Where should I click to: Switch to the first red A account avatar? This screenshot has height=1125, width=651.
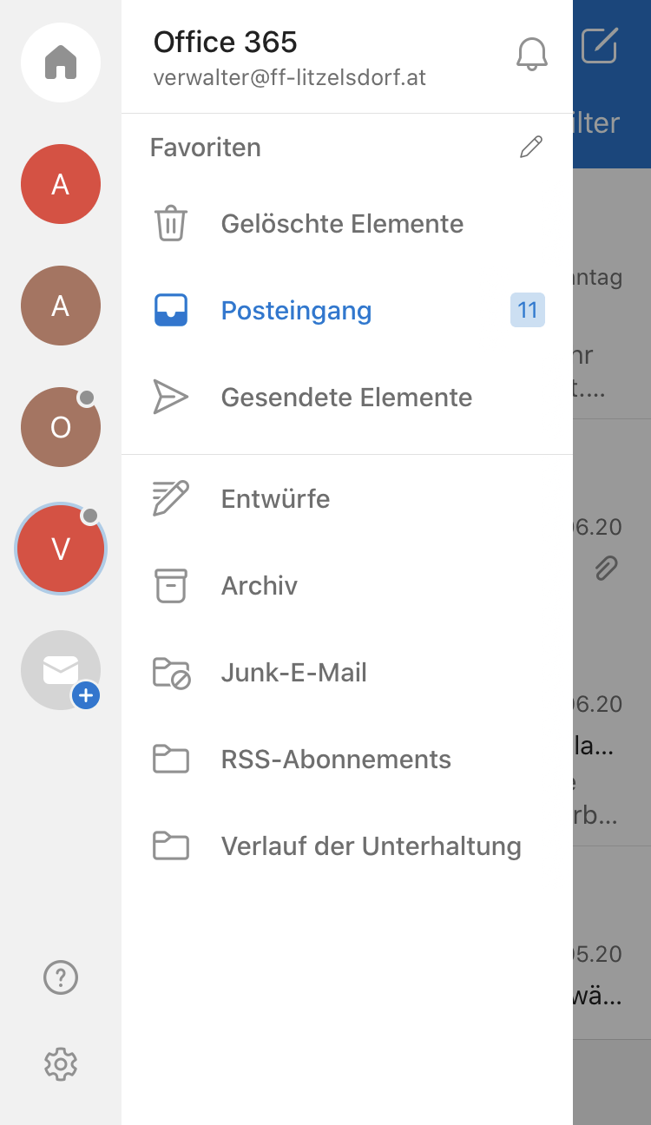[x=61, y=184]
